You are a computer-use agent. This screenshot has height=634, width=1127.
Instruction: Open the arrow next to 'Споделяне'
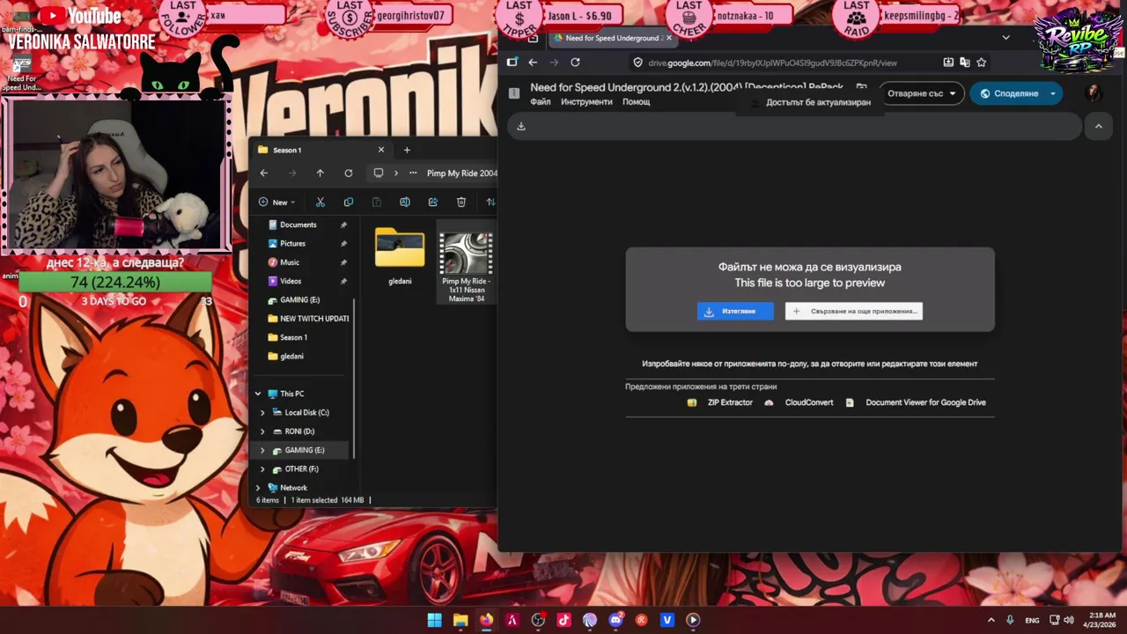1053,93
